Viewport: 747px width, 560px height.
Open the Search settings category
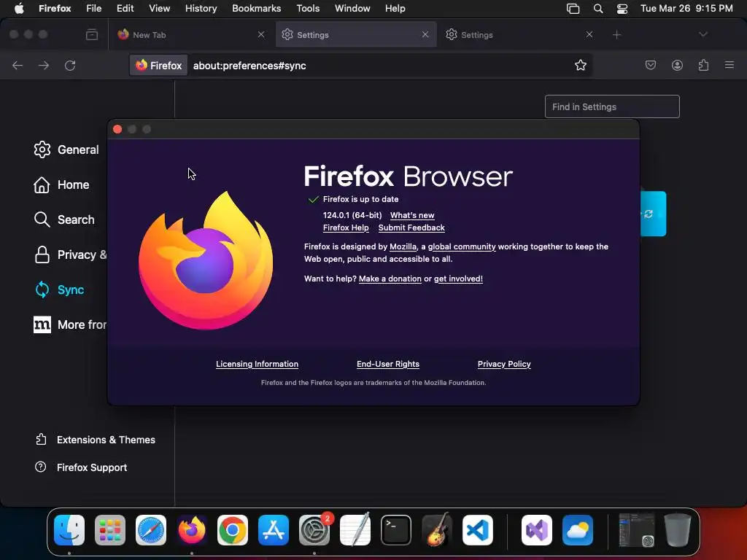(x=64, y=219)
